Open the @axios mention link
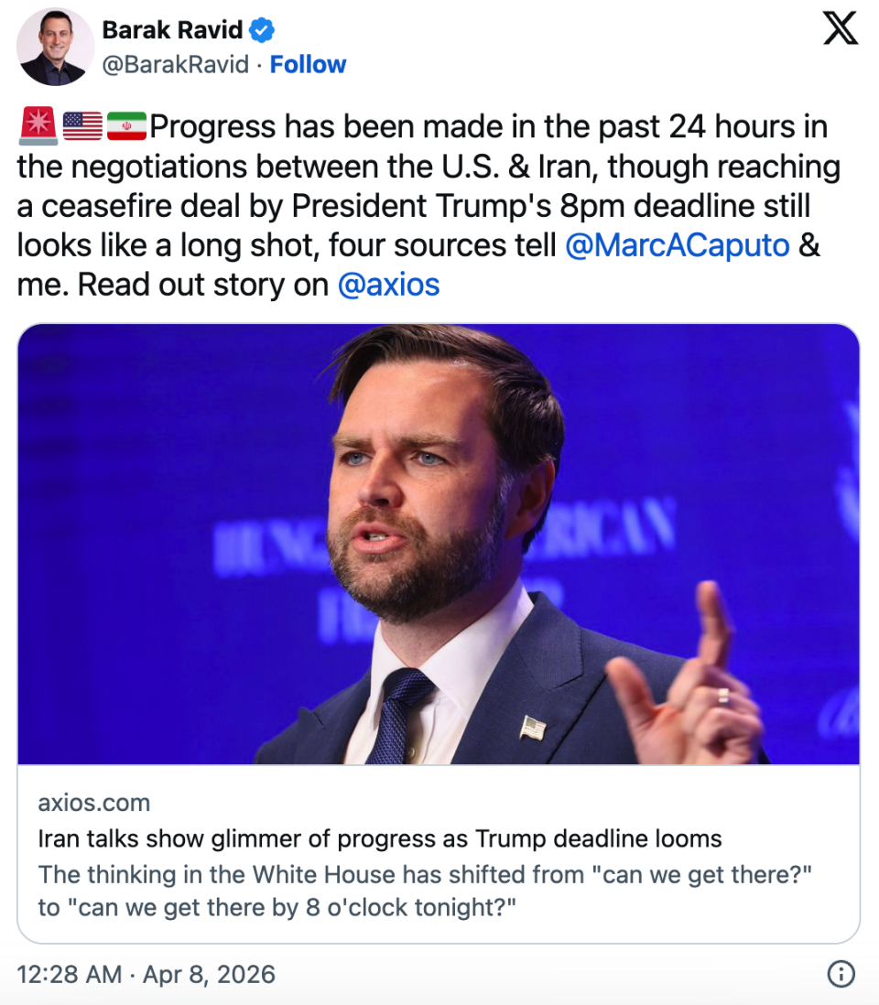The width and height of the screenshot is (879, 1005). (x=388, y=285)
